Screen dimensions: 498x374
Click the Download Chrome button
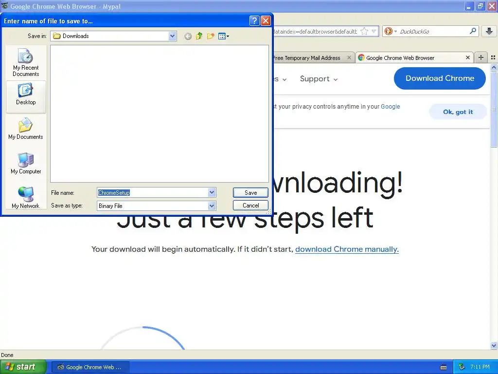440,78
